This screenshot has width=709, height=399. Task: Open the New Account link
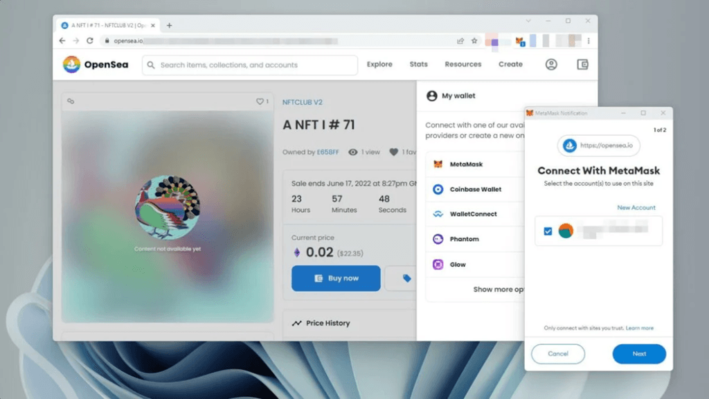pos(636,208)
